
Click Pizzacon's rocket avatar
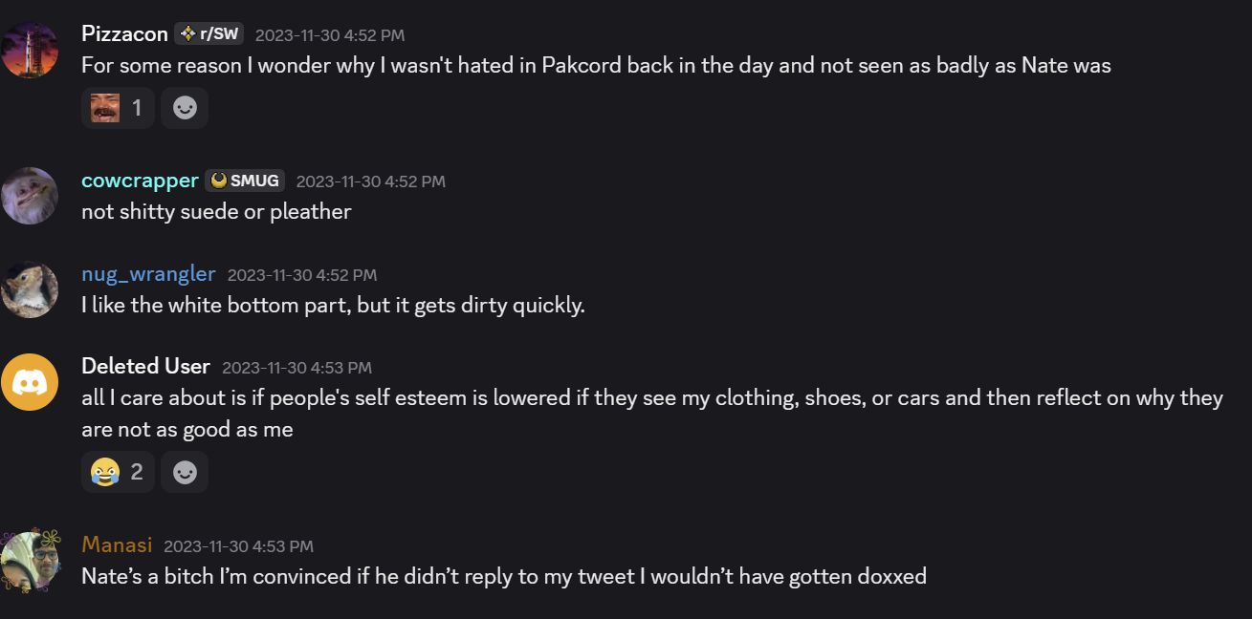coord(30,49)
